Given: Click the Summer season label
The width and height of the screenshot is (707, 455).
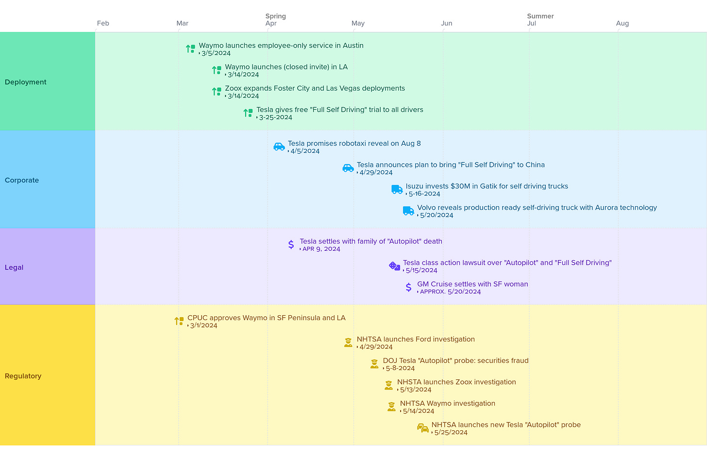Looking at the screenshot, I should click(x=540, y=16).
